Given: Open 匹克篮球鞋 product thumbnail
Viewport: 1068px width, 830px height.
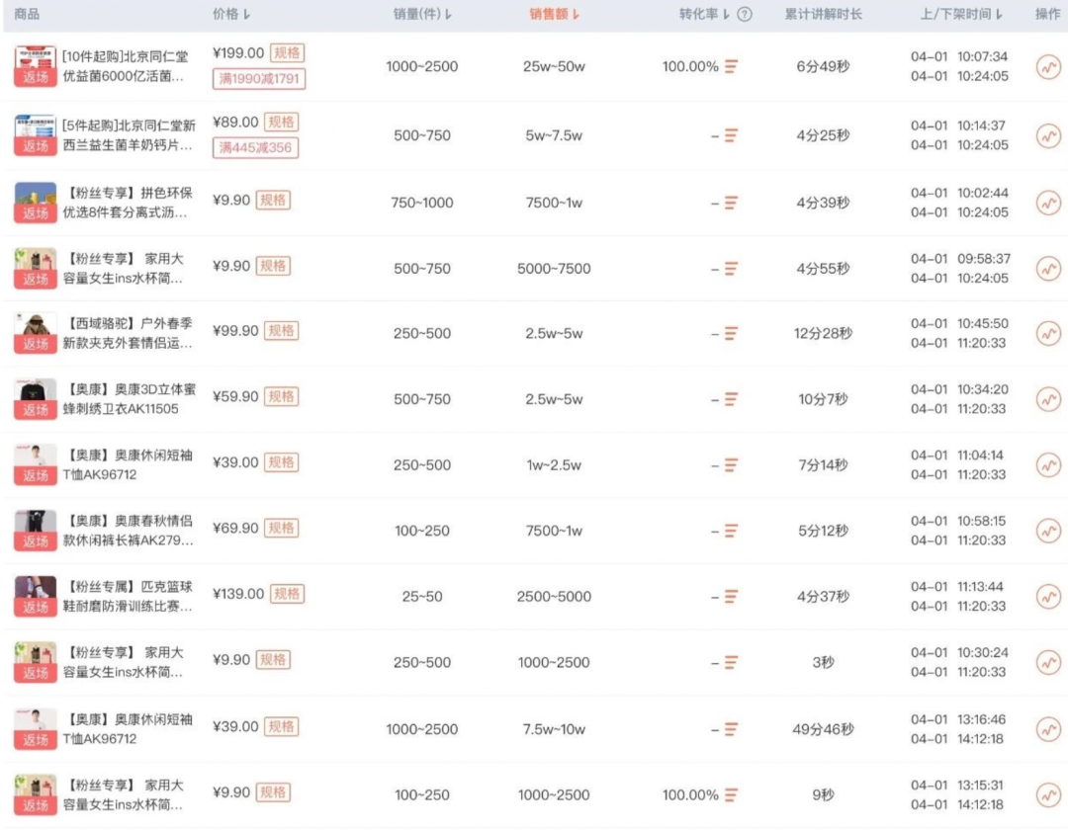Looking at the screenshot, I should [x=36, y=597].
